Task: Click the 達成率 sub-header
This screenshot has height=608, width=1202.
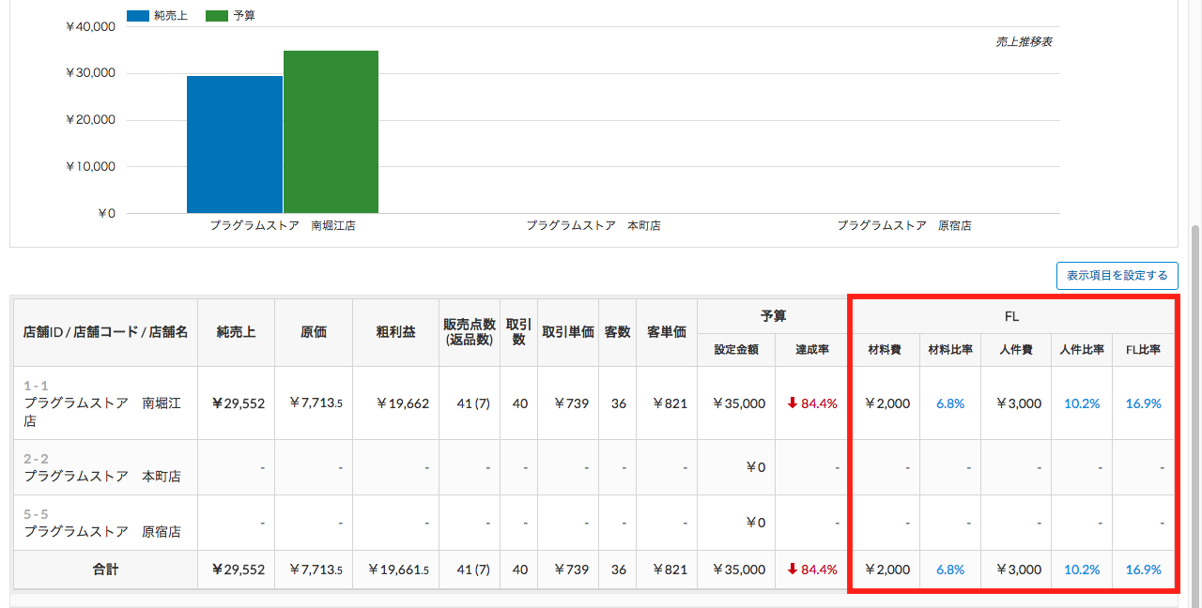Action: coord(813,350)
